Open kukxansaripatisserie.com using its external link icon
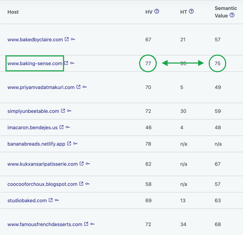 pyautogui.click(x=82, y=164)
